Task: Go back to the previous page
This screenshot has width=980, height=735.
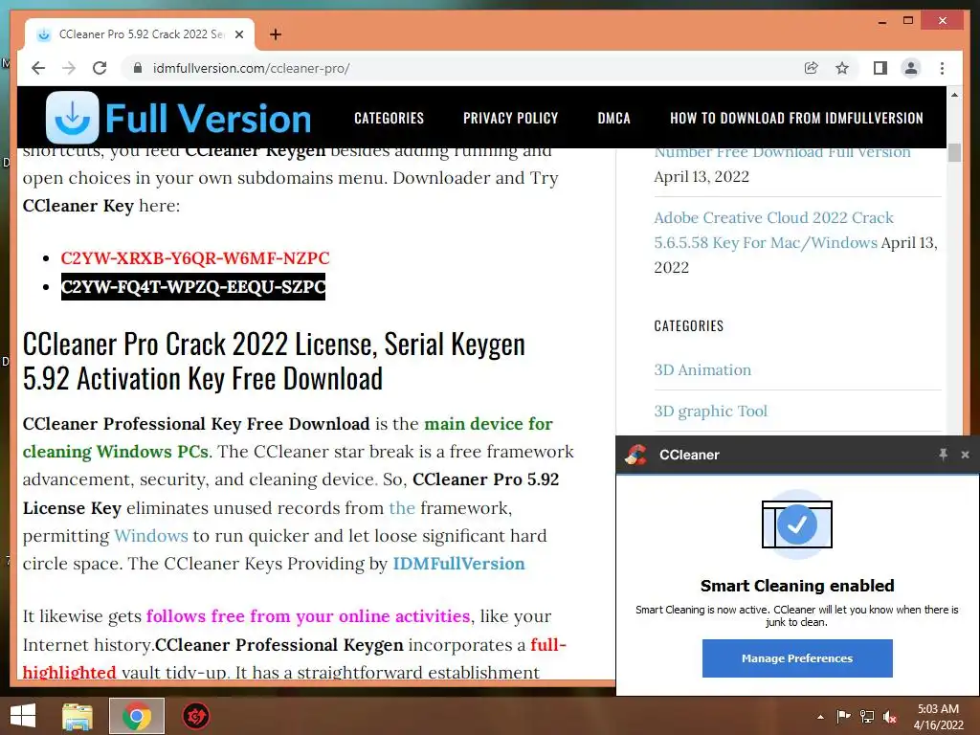Action: (x=38, y=68)
